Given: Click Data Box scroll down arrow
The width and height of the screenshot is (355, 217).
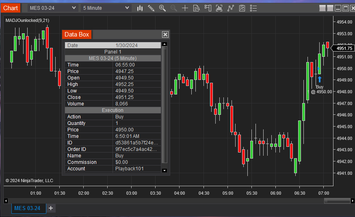Looking at the screenshot, I should pos(165,170).
